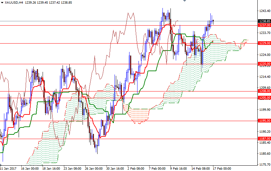This screenshot has height=171, width=271.
Task: Click the red 1187.00 level price tag
Action: tap(264, 139)
